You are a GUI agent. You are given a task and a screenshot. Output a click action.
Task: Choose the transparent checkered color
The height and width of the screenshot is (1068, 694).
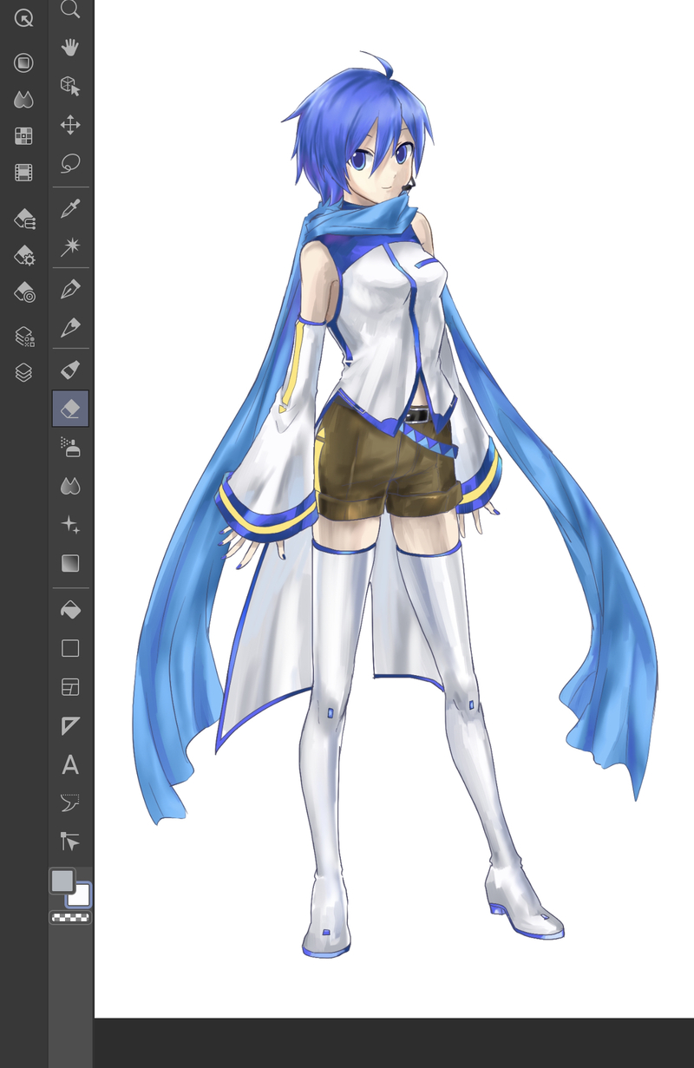[71, 917]
